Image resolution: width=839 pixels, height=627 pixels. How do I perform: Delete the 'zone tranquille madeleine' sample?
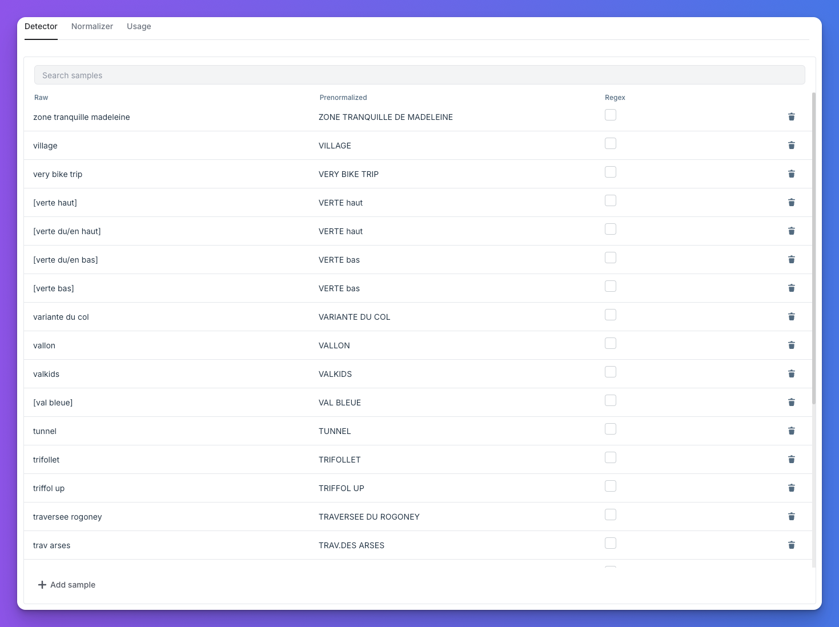[x=792, y=116]
